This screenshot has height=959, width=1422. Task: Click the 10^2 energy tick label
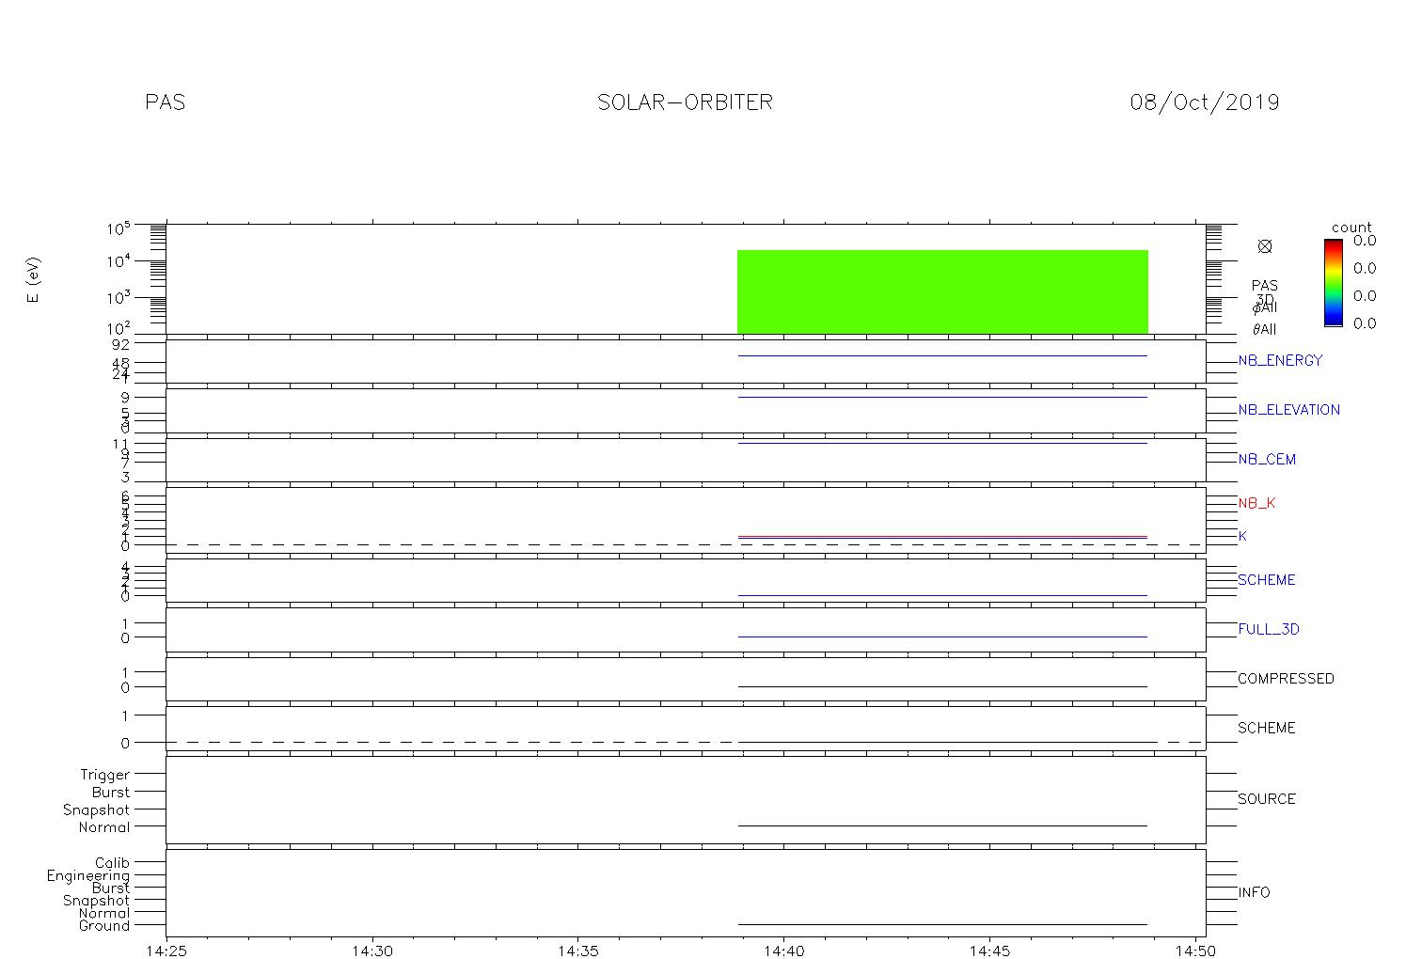tap(118, 329)
